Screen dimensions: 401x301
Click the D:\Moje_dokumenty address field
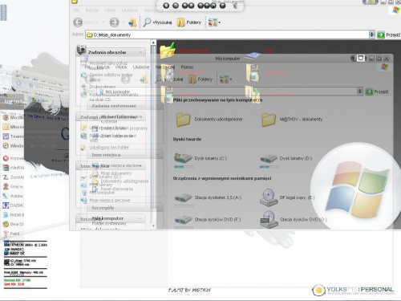[227, 35]
